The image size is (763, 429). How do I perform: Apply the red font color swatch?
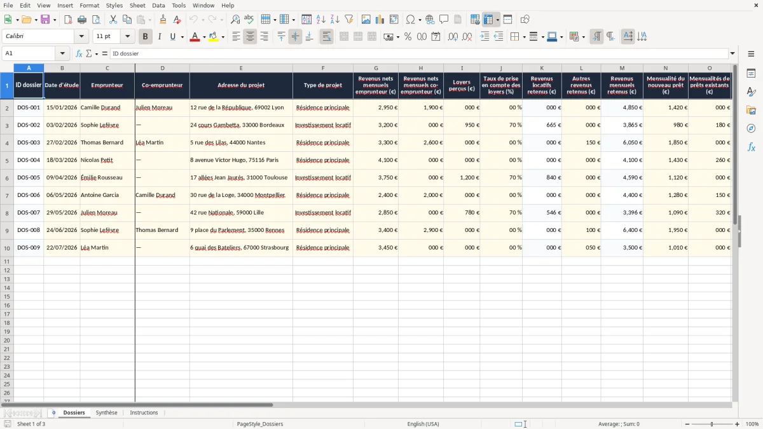click(195, 37)
